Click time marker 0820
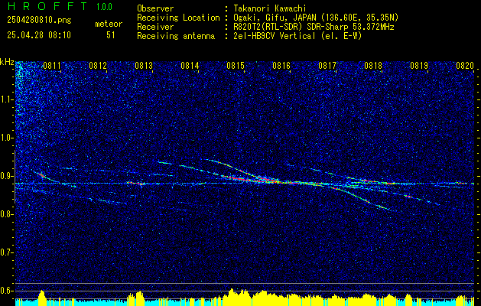Viewport: 481px width, 306px height. [x=465, y=65]
